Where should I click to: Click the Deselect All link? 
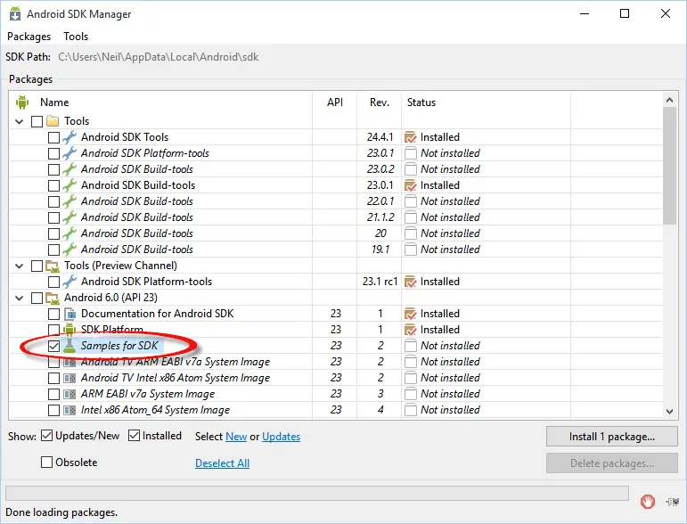click(x=222, y=463)
